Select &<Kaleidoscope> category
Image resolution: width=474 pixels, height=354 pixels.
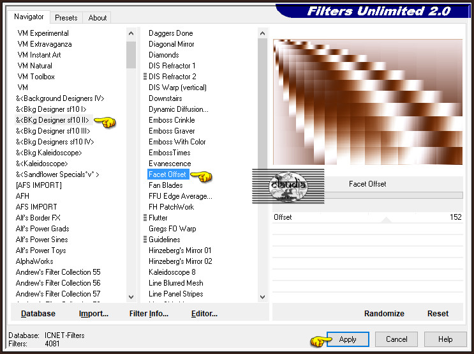[41, 164]
